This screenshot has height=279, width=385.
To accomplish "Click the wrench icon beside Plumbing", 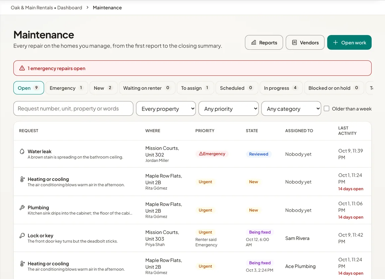I will 22,207.
